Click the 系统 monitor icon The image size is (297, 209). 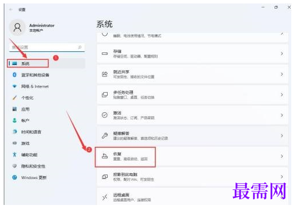pos(15,63)
